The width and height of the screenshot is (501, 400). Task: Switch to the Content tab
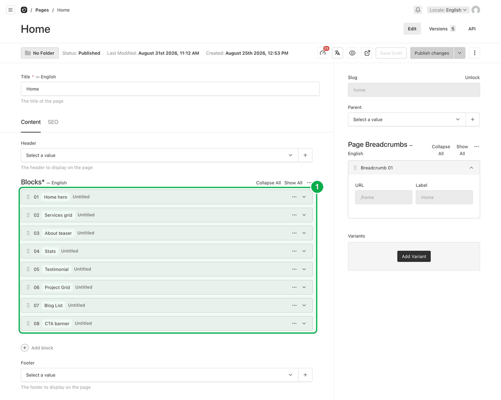coord(31,122)
